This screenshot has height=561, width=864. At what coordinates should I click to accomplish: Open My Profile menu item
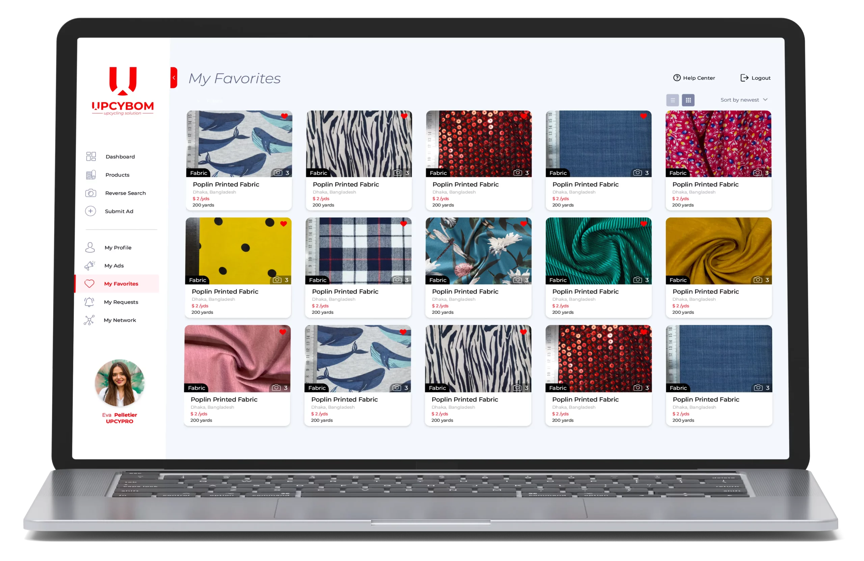tap(118, 248)
